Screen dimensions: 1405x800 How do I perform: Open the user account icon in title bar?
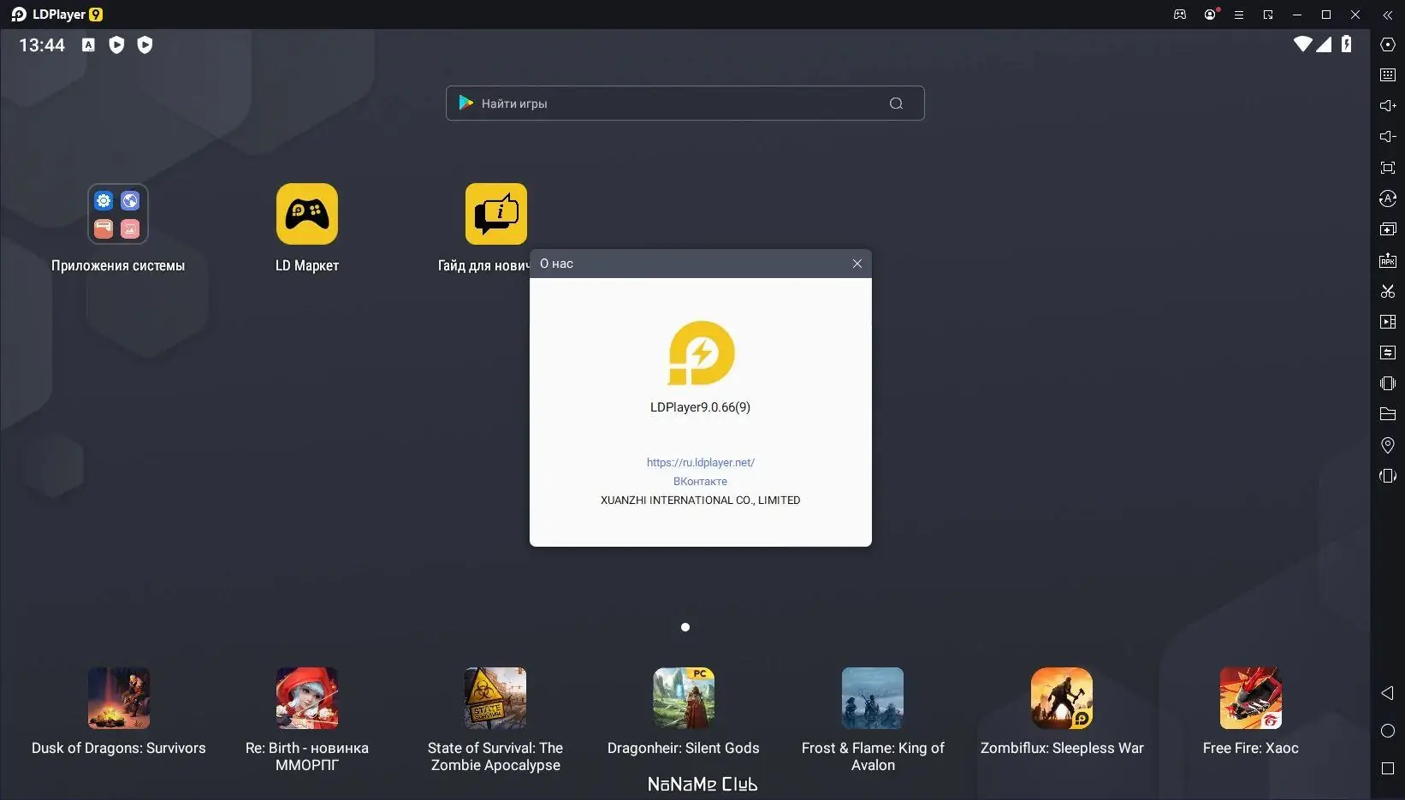1210,15
